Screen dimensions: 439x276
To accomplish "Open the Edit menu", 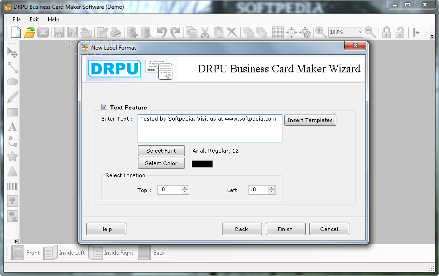I will [34, 19].
